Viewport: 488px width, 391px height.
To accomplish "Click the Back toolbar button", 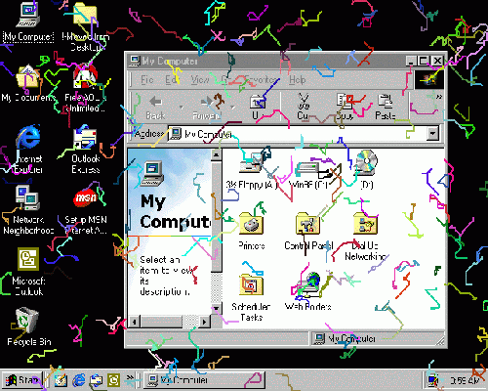I will 155,107.
